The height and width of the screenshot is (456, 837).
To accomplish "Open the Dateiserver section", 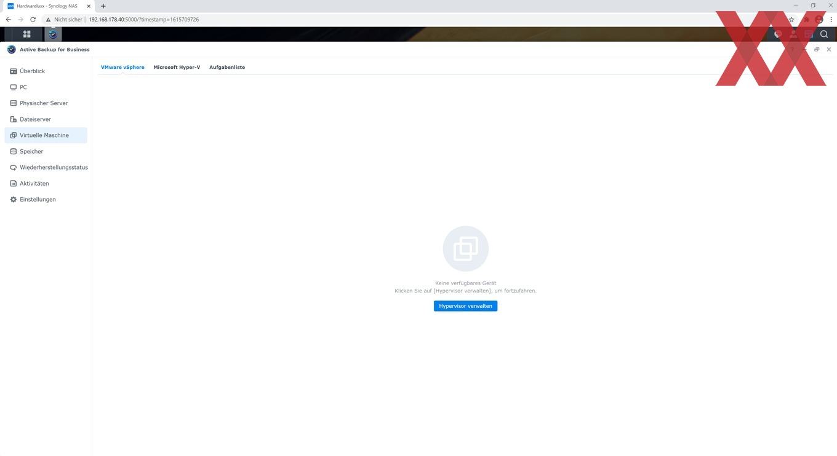I will (x=46, y=119).
